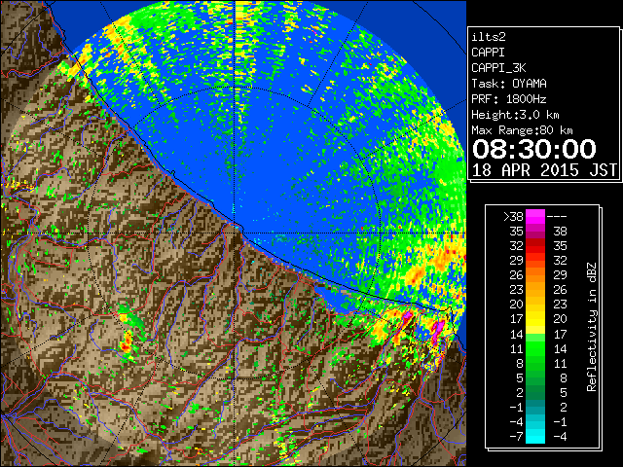Click the '>38' legend label

tap(513, 217)
